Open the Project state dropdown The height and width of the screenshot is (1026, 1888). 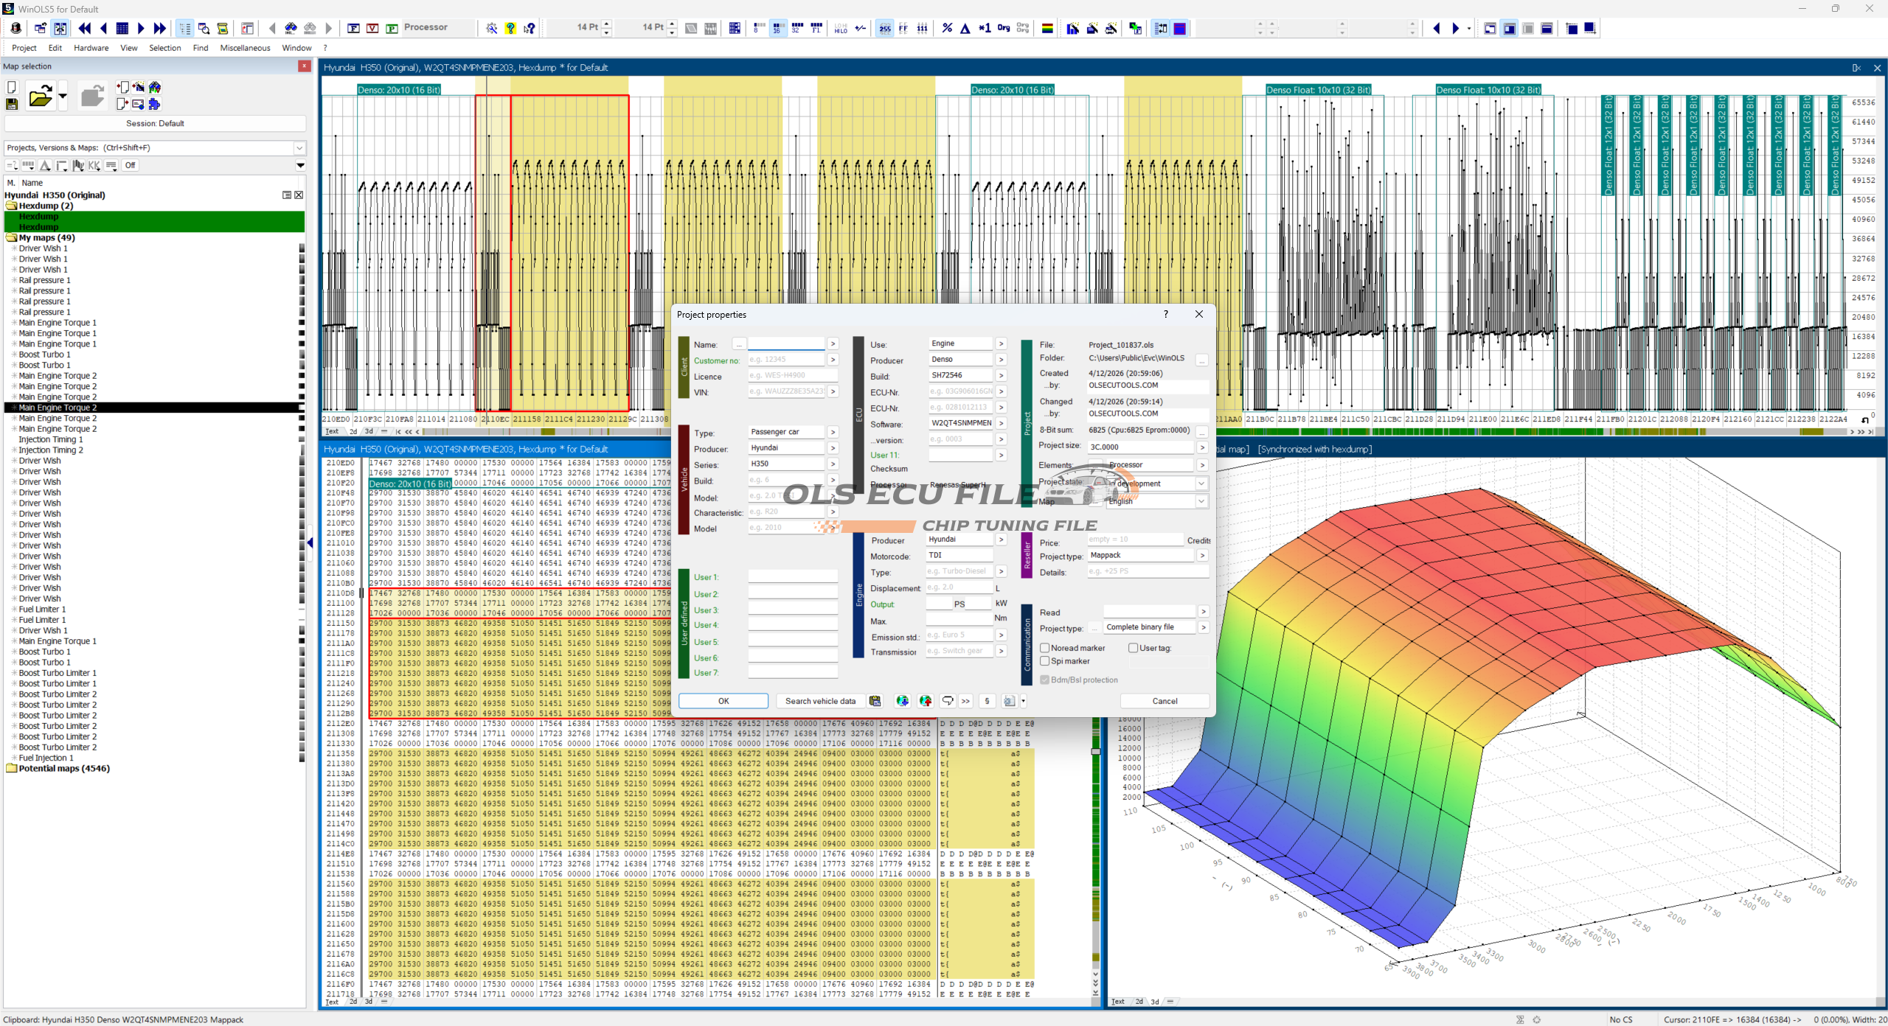point(1201,484)
